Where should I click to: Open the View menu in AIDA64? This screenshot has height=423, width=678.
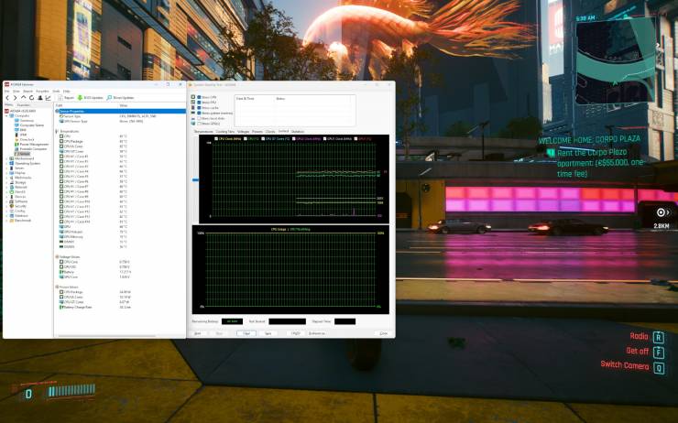16,92
